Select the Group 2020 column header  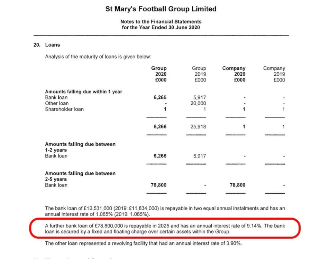(159, 74)
